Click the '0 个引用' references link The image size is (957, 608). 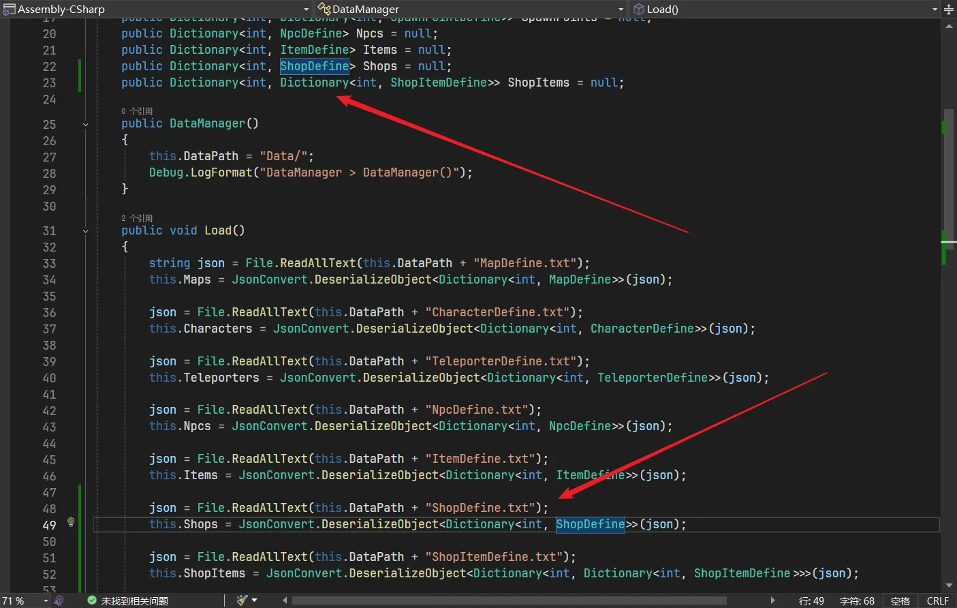coord(137,111)
